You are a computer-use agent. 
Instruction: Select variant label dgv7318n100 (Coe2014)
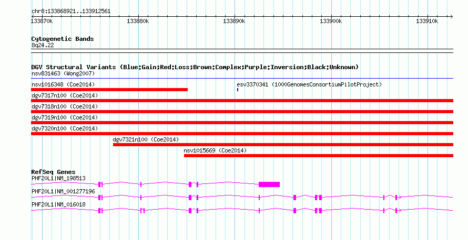(x=65, y=106)
